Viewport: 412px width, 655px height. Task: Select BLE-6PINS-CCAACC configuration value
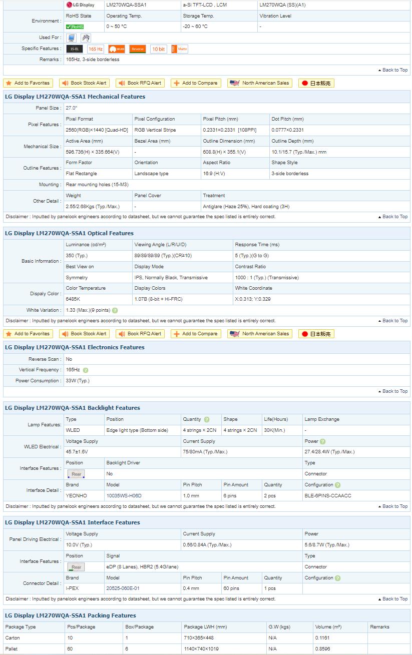click(328, 496)
